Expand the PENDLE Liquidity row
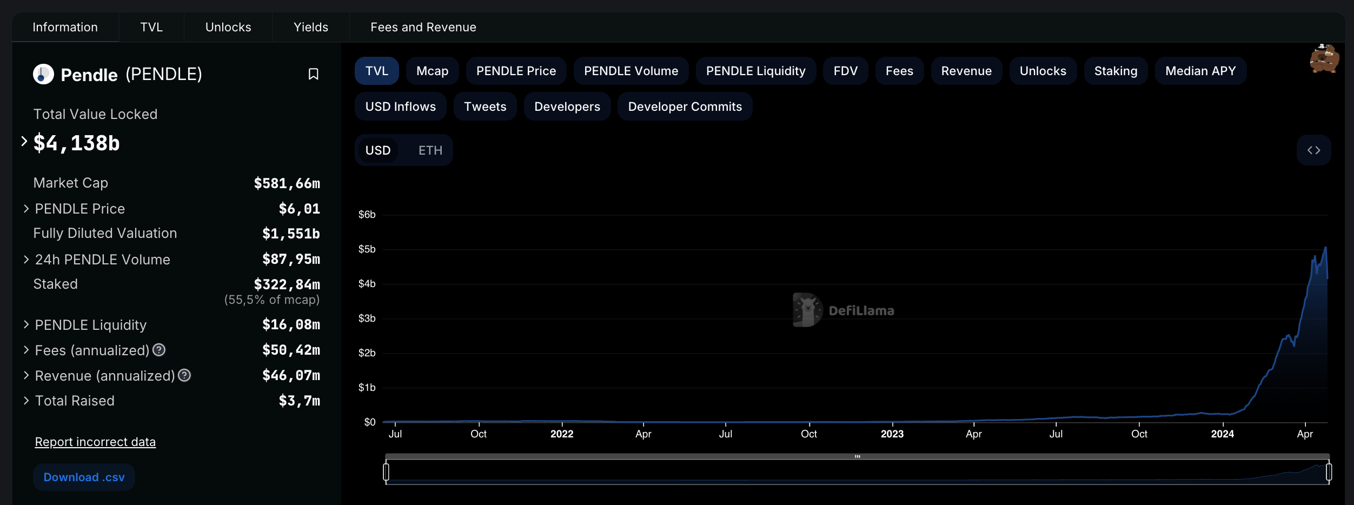This screenshot has height=505, width=1354. pyautogui.click(x=26, y=324)
